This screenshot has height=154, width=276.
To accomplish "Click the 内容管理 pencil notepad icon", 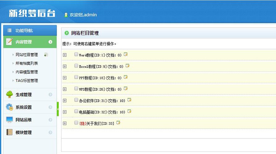I will (x=9, y=42).
